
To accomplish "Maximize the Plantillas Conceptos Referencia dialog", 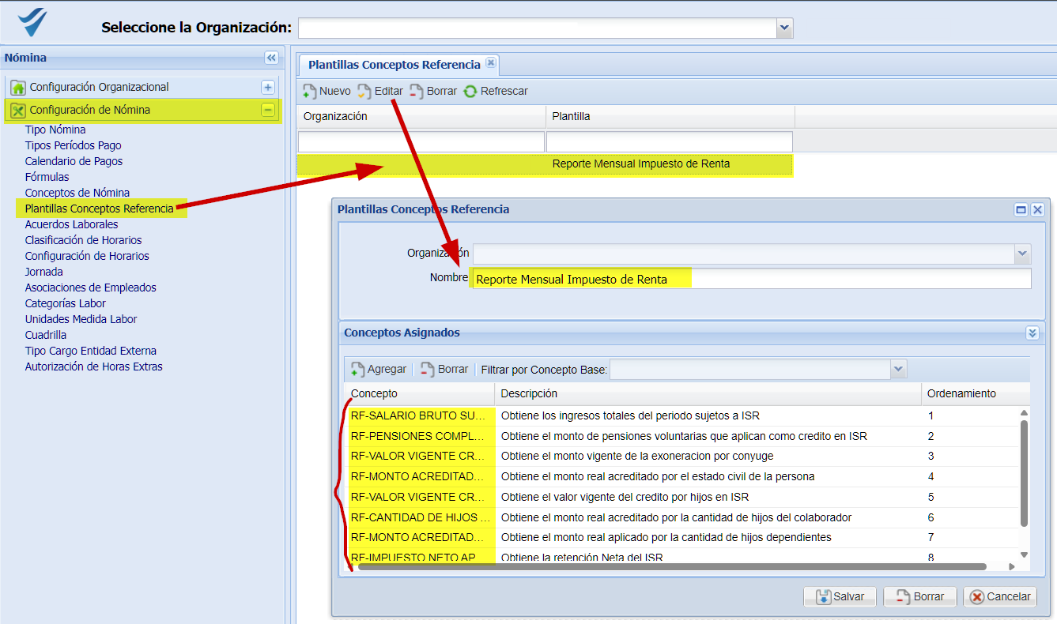I will (x=1021, y=210).
